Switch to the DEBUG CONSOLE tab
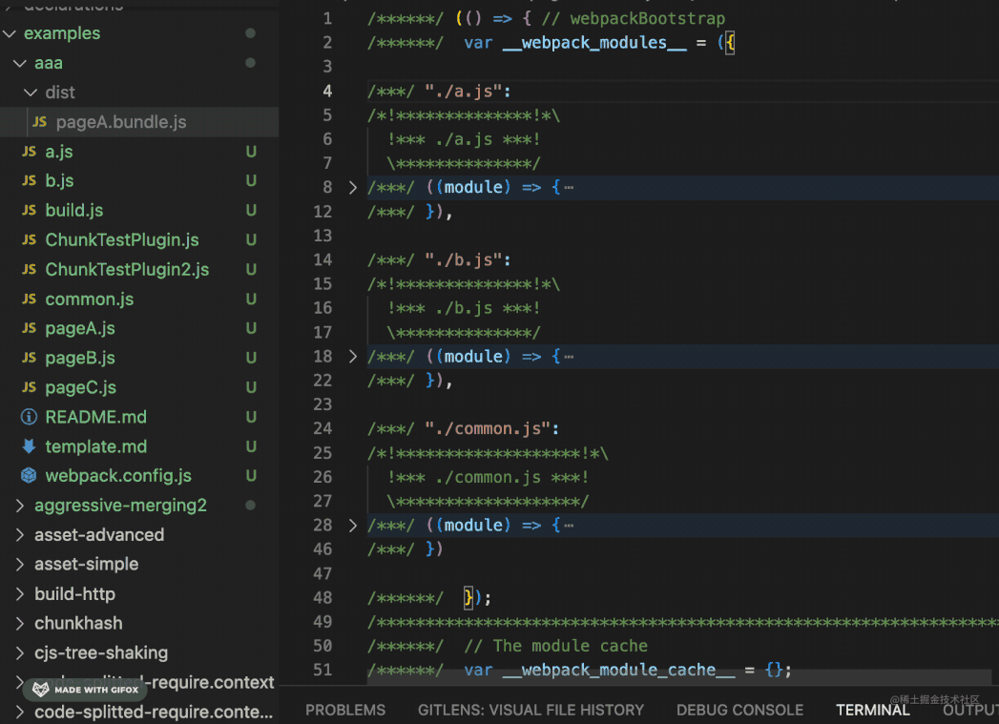 739,710
